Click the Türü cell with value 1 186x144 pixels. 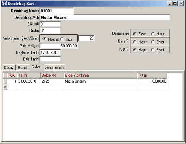click(12, 81)
